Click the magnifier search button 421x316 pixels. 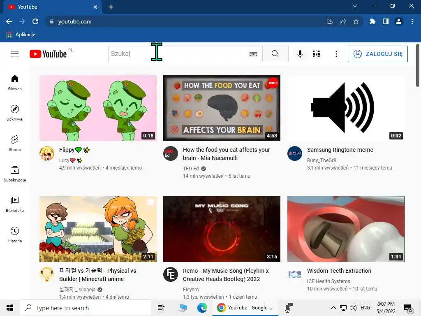pyautogui.click(x=275, y=54)
